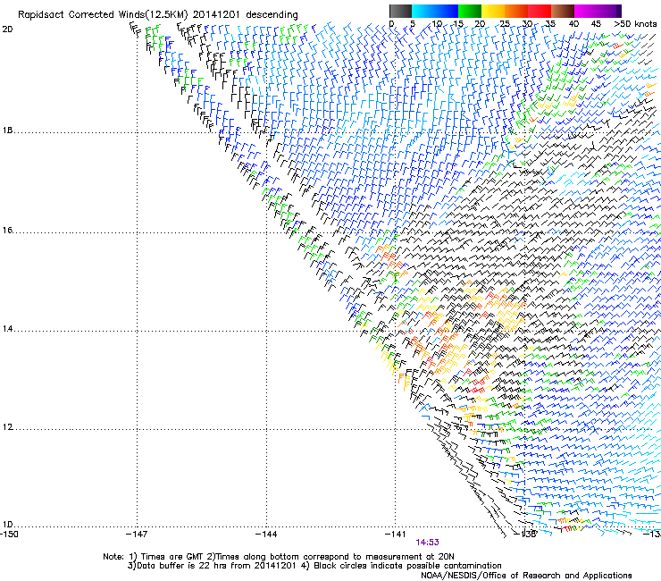Click the '35' legend scale label
This screenshot has width=661, height=581.
550,24
